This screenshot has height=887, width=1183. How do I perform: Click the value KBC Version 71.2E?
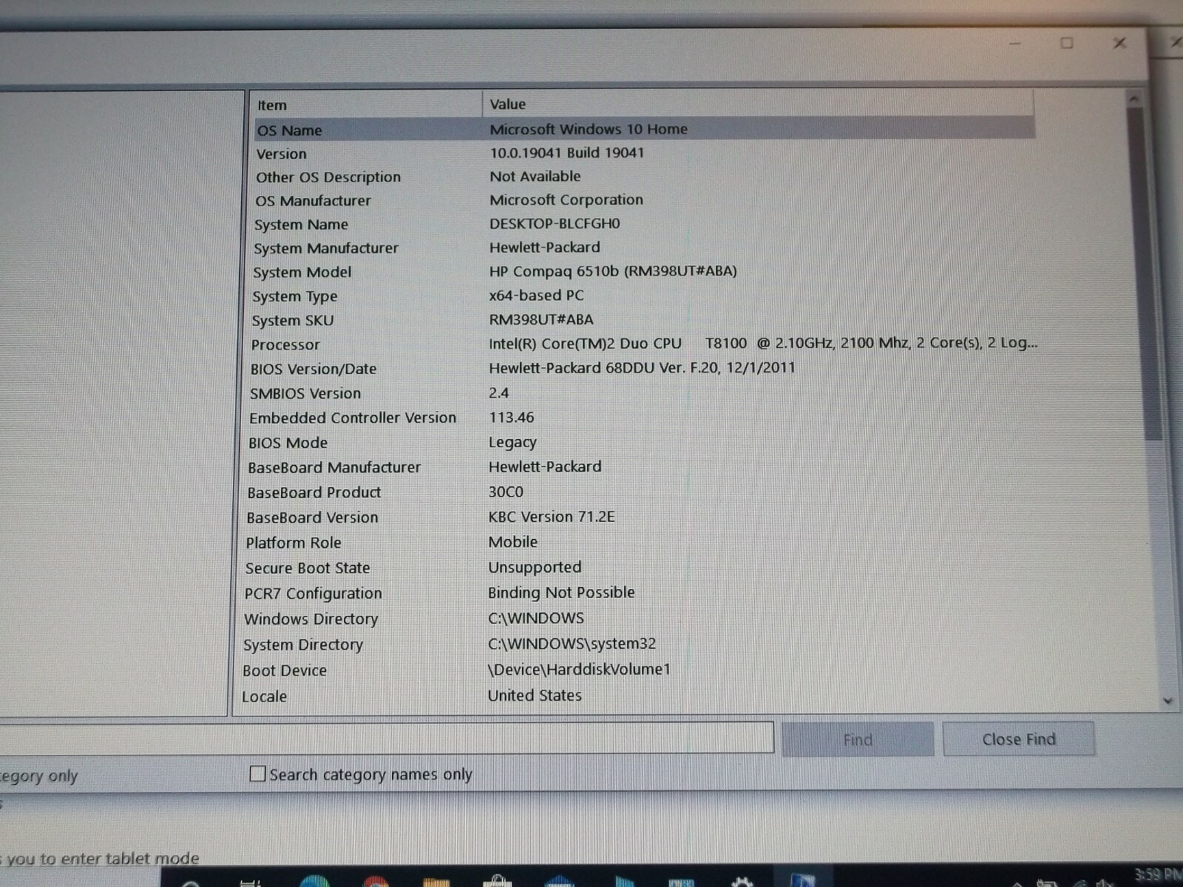(x=551, y=517)
